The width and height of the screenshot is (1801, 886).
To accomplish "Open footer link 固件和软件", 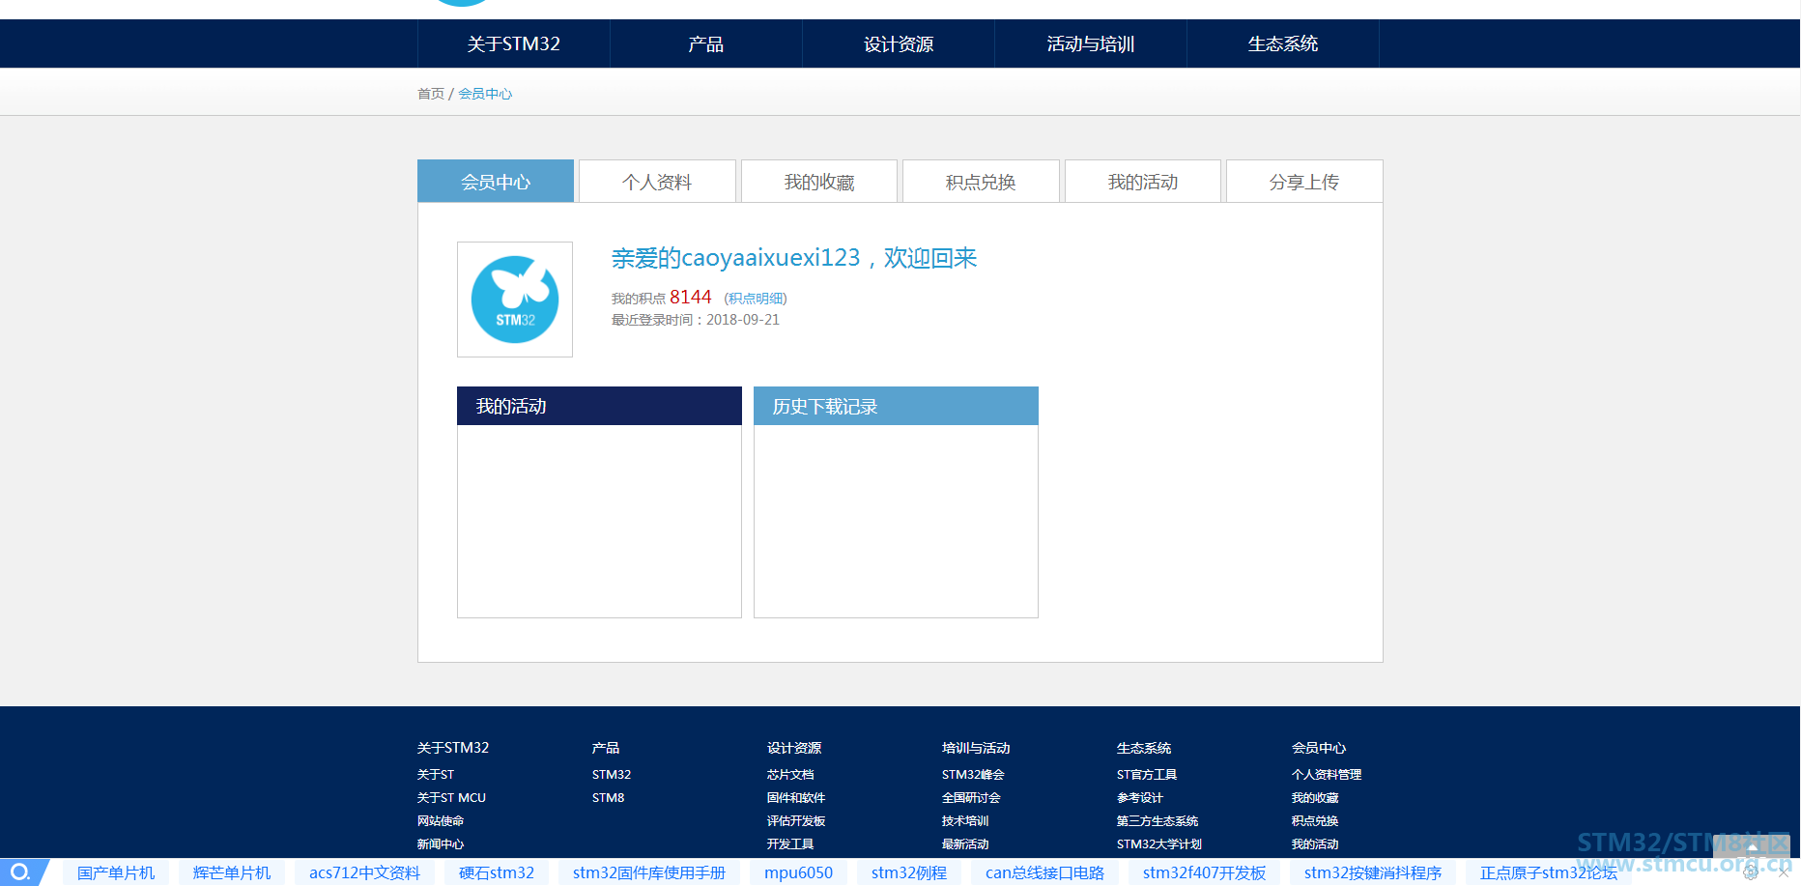I will [x=796, y=798].
